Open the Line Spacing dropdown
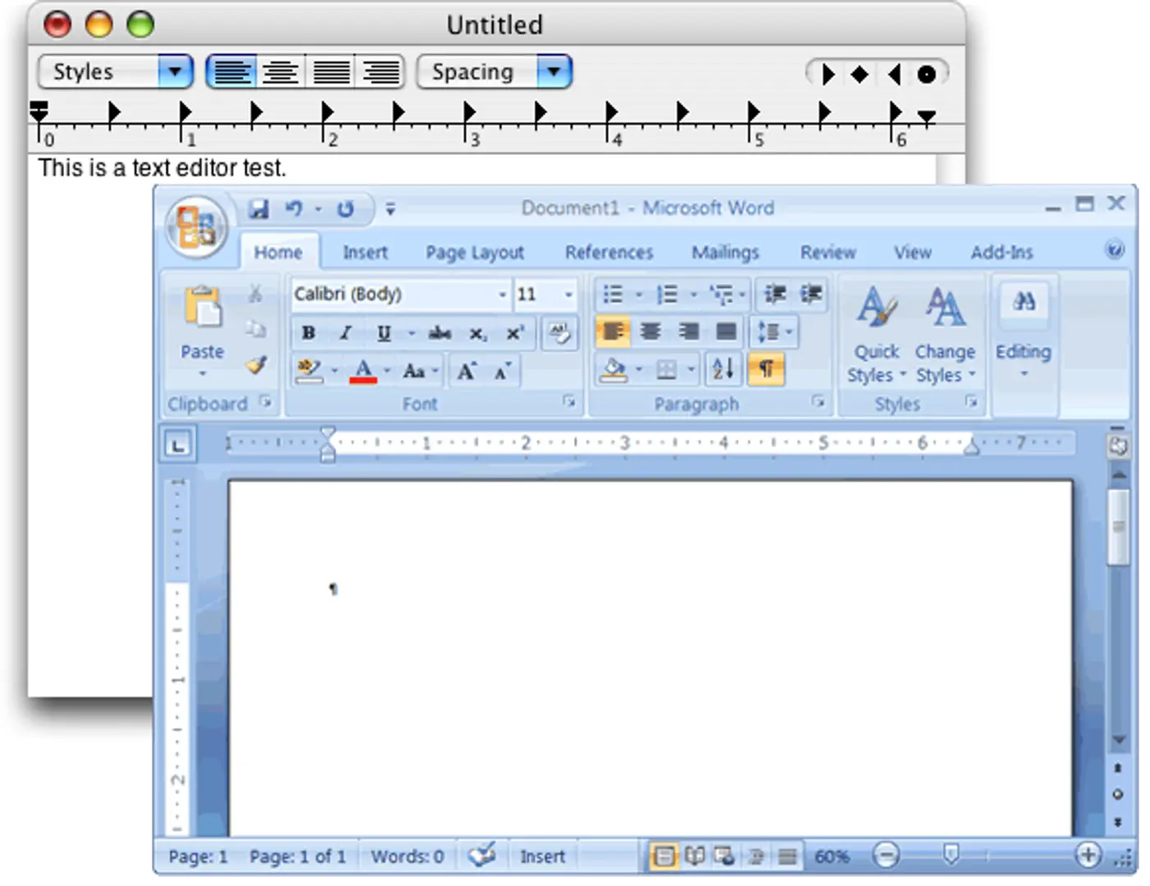Viewport: 1150px width, 886px height. [x=774, y=331]
